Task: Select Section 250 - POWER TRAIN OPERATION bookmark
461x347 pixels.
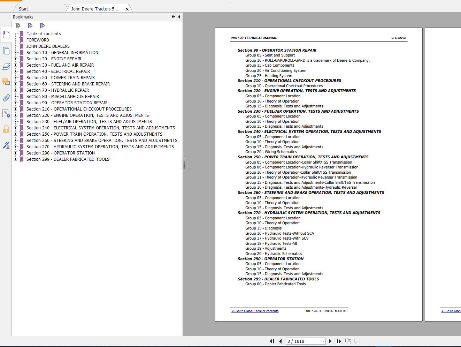Action: [x=94, y=134]
